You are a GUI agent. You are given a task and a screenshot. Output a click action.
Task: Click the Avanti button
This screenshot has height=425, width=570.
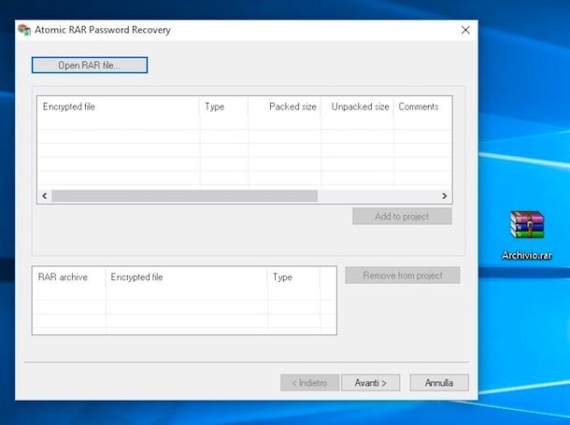coord(370,383)
